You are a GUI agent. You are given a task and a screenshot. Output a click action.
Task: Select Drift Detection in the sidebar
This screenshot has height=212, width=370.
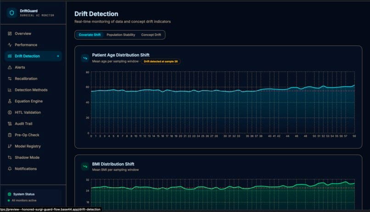pyautogui.click(x=33, y=56)
